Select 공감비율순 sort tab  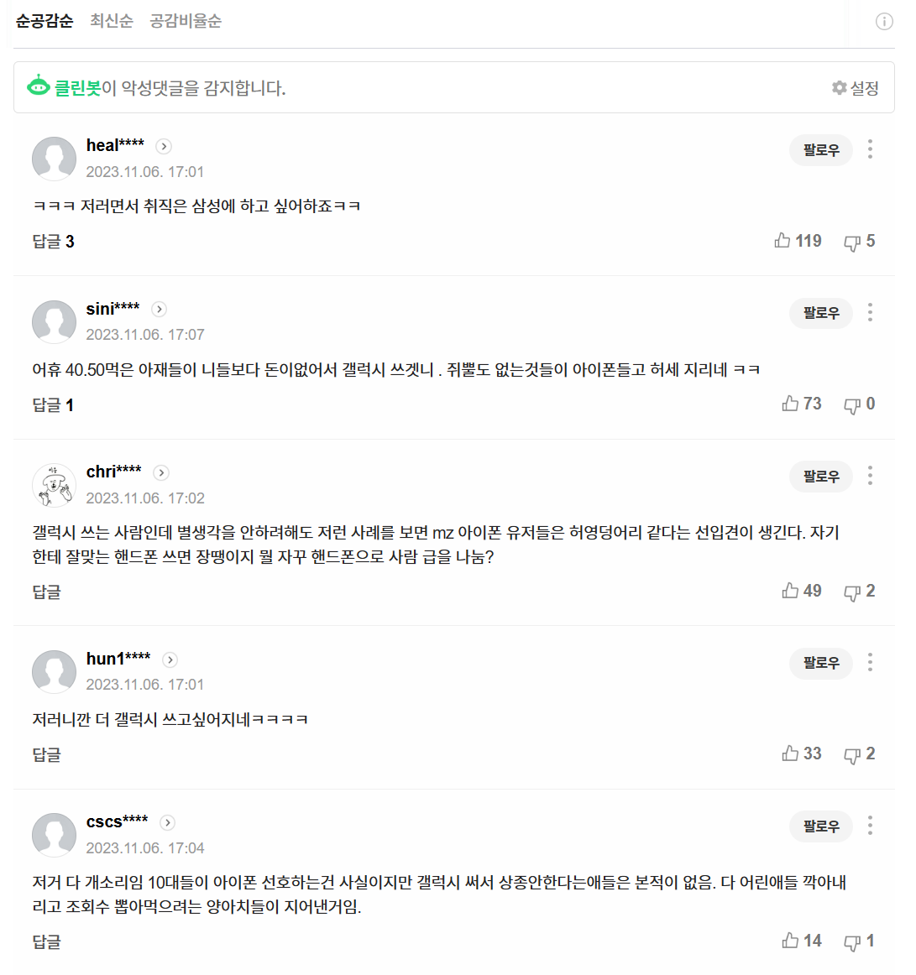tap(186, 21)
